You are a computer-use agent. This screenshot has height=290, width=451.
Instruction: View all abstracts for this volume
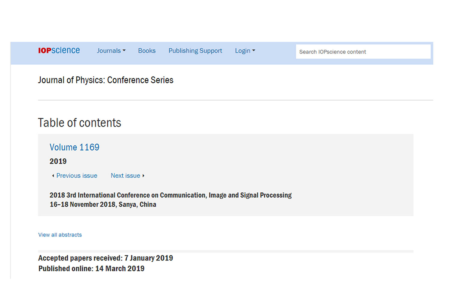coord(60,235)
